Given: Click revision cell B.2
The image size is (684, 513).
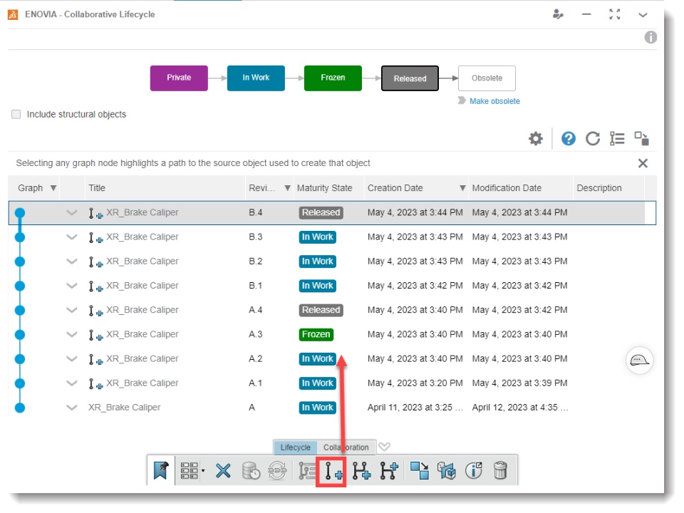Looking at the screenshot, I should (256, 261).
